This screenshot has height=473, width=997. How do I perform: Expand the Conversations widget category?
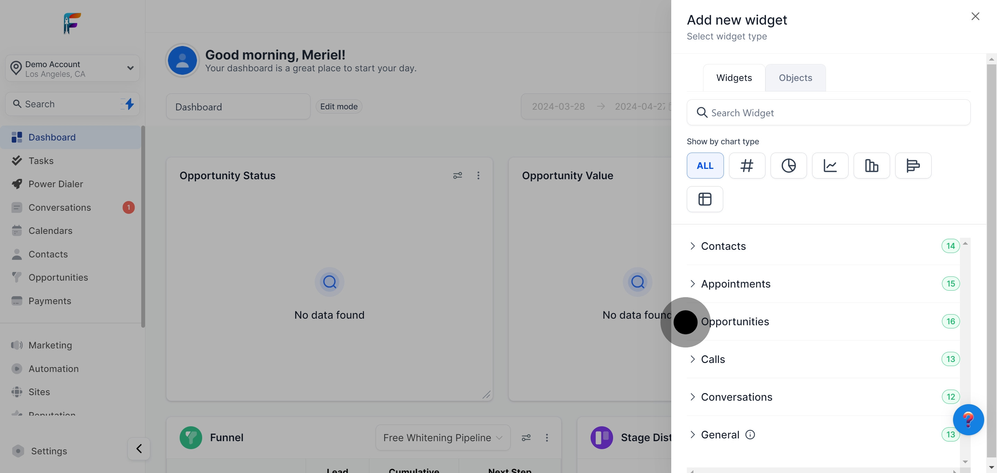coord(736,397)
